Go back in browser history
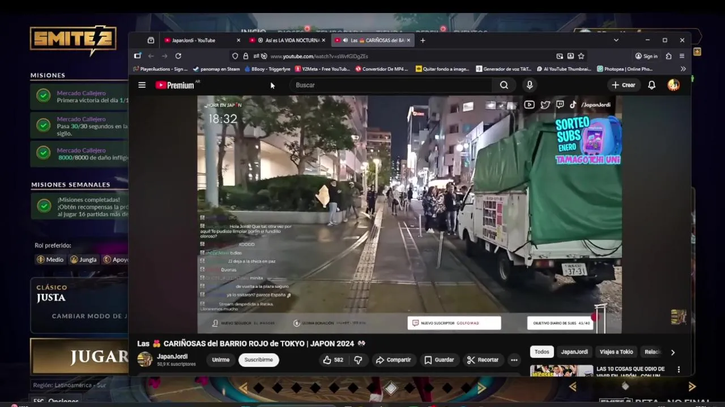Viewport: 725px width, 407px height. [x=151, y=56]
